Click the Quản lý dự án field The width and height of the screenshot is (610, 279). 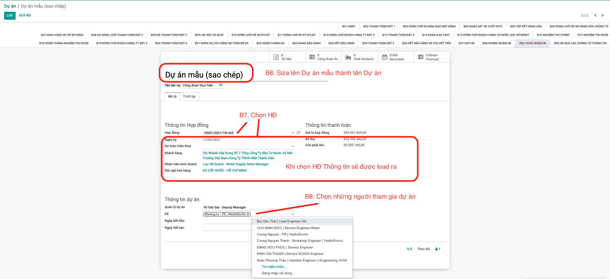[x=248, y=208]
